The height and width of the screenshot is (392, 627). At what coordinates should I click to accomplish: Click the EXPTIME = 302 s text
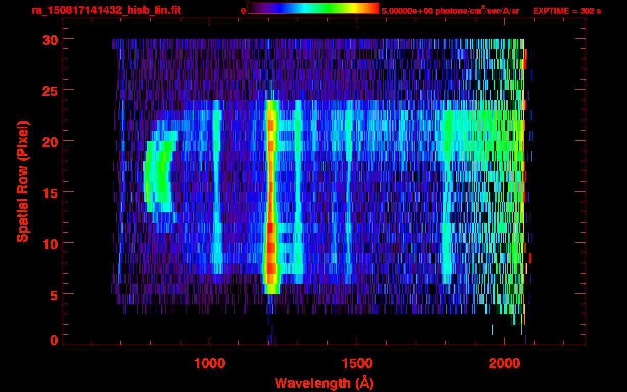pyautogui.click(x=567, y=11)
